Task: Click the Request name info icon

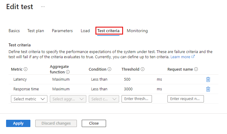Action: (196, 69)
